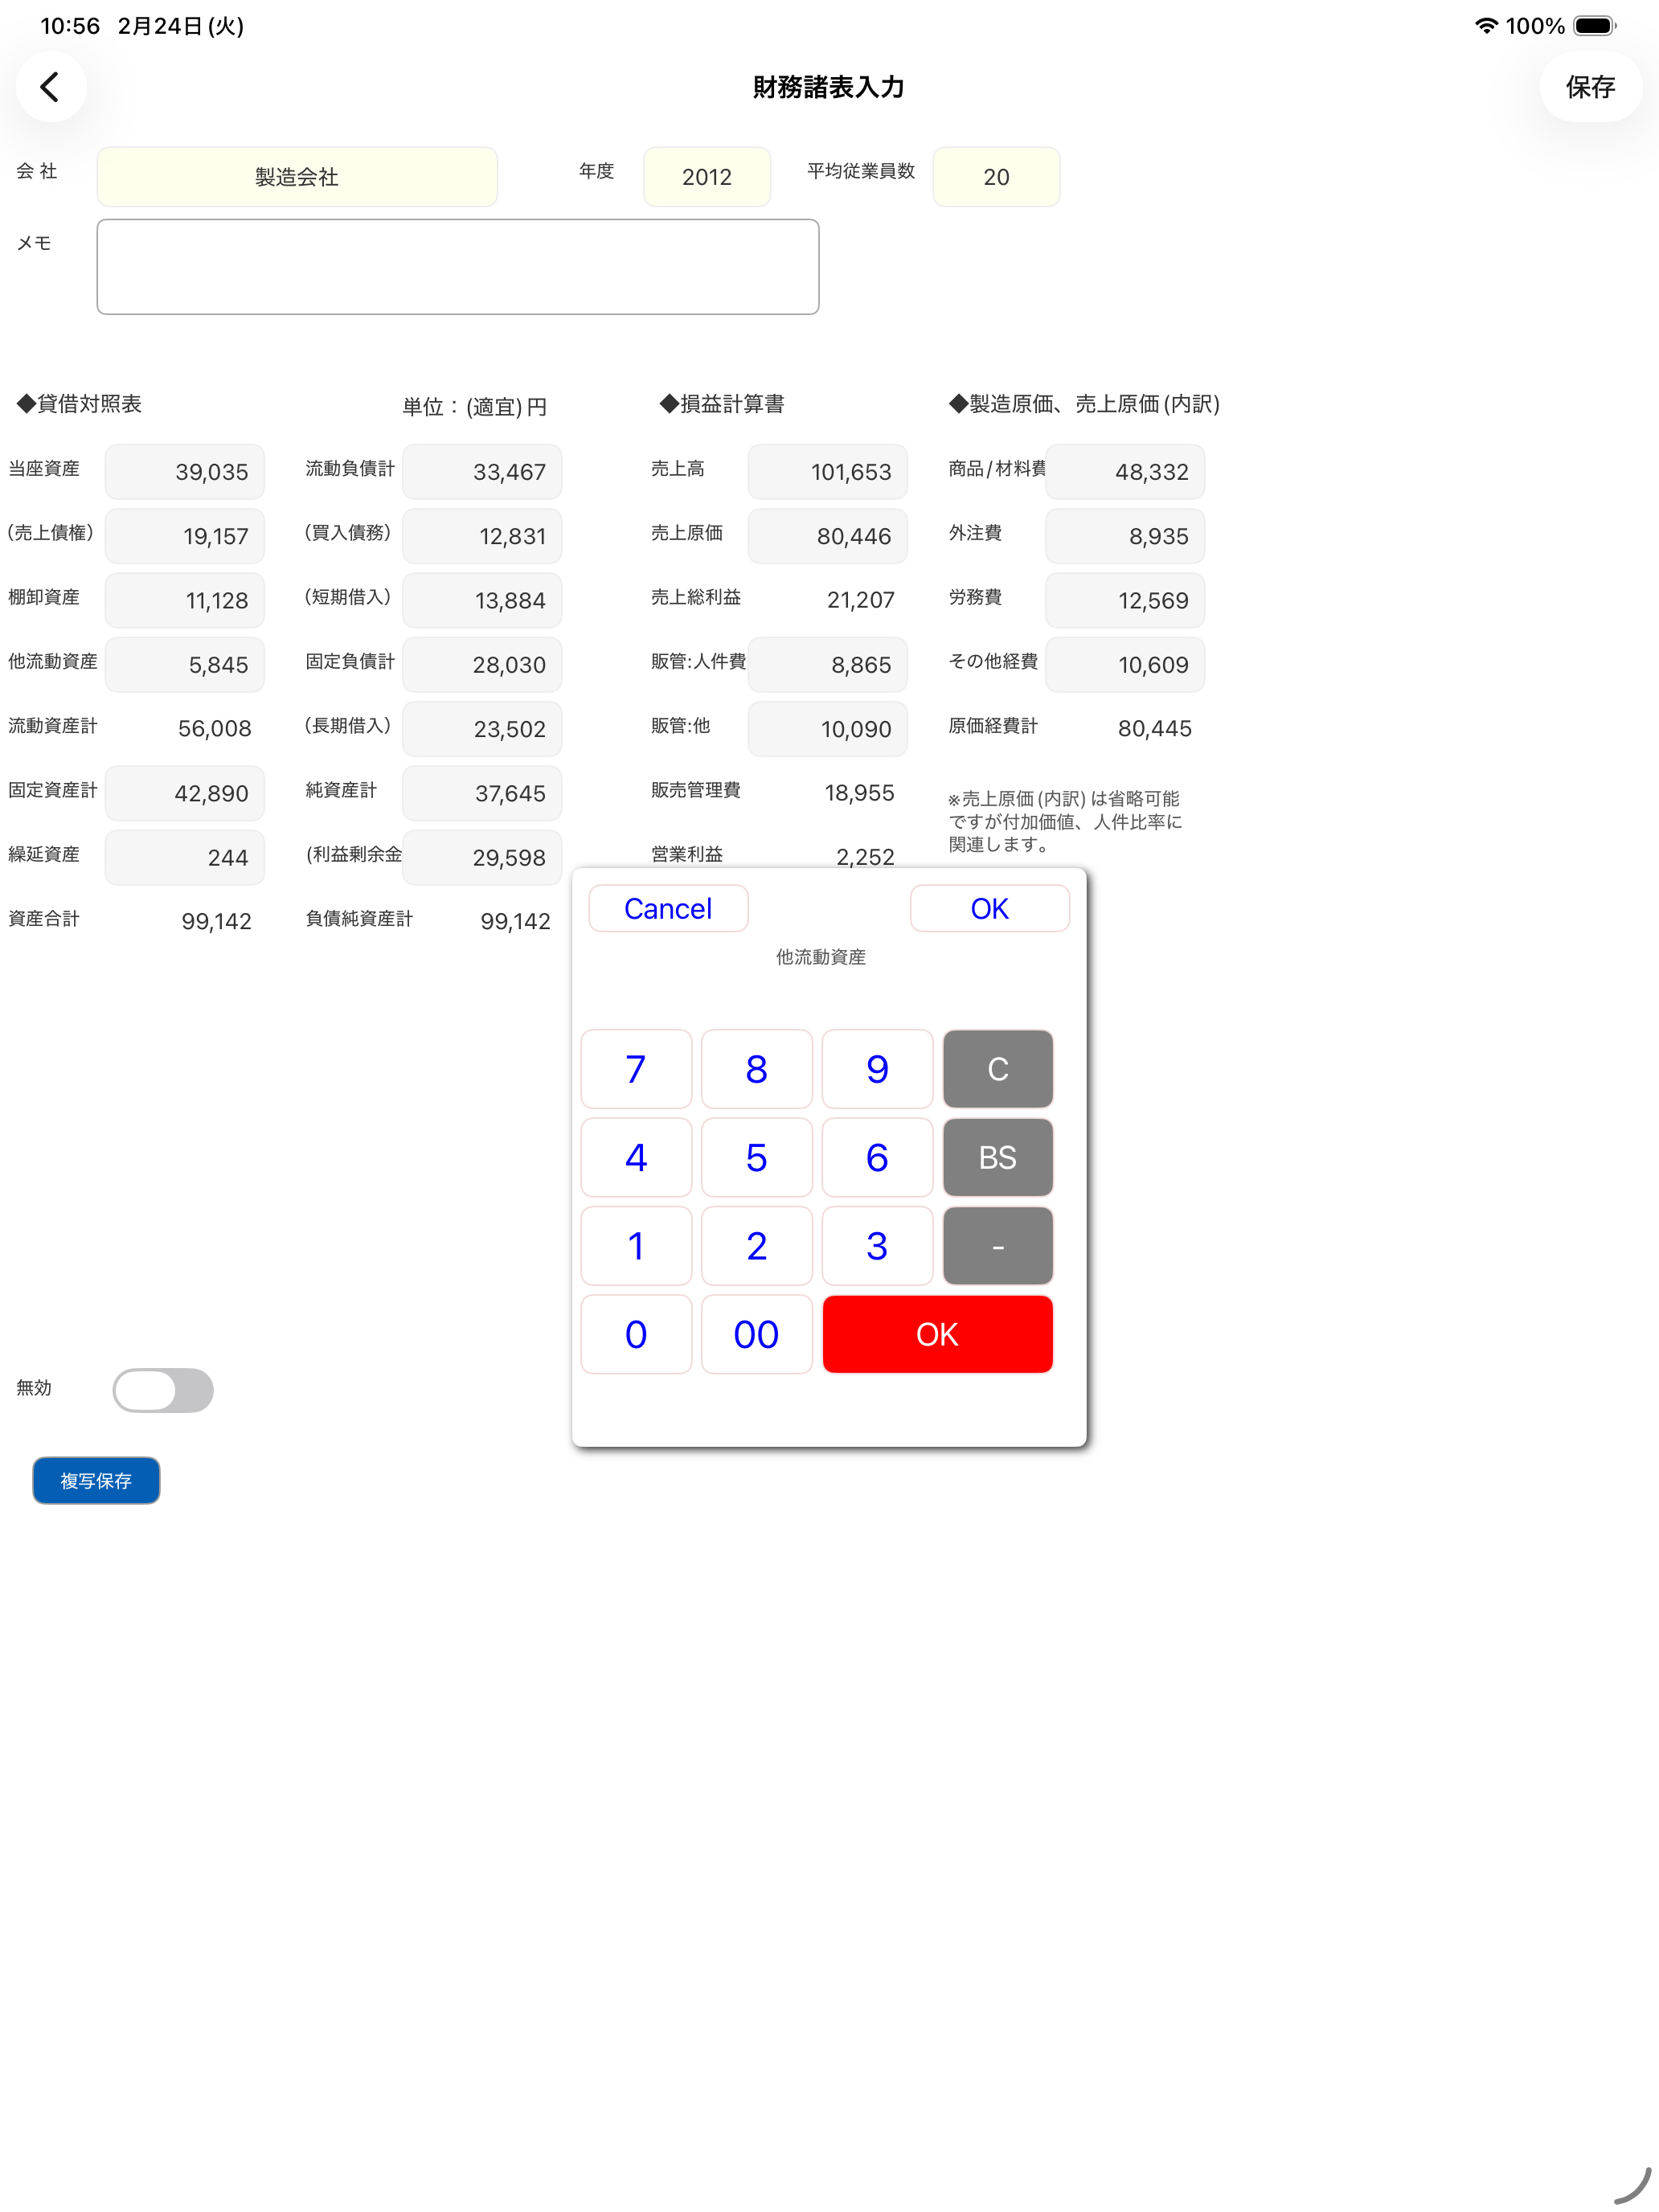Select the 固定資産計 value field
The width and height of the screenshot is (1659, 2212).
185,793
